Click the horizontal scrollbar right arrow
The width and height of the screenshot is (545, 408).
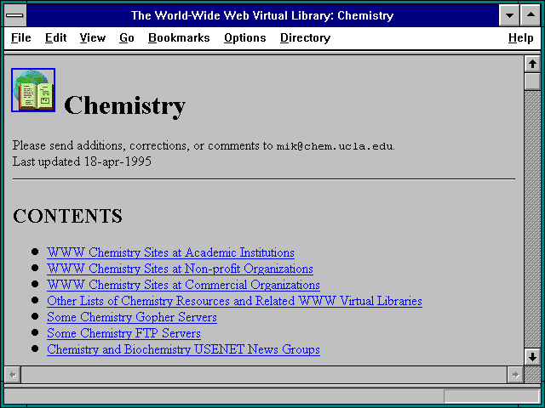click(x=515, y=375)
